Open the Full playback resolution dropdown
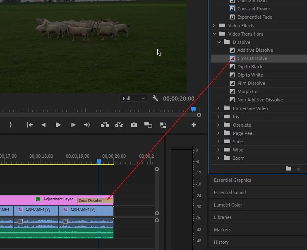The image size is (307, 250). click(x=133, y=99)
